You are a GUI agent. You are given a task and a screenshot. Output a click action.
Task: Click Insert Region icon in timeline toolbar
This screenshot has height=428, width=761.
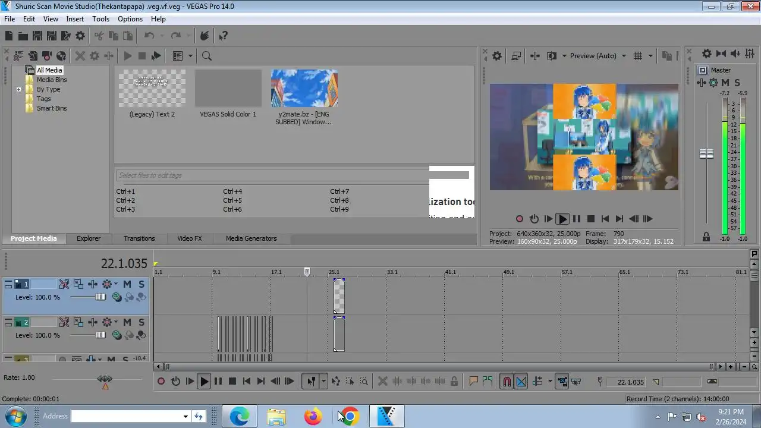click(488, 382)
